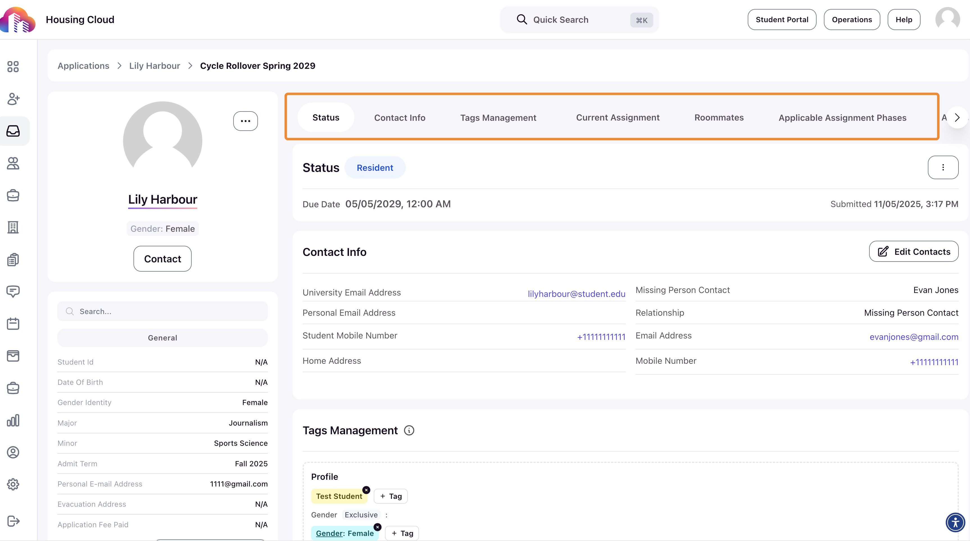Open the Status section three-dot menu
This screenshot has width=970, height=541.
[942, 167]
